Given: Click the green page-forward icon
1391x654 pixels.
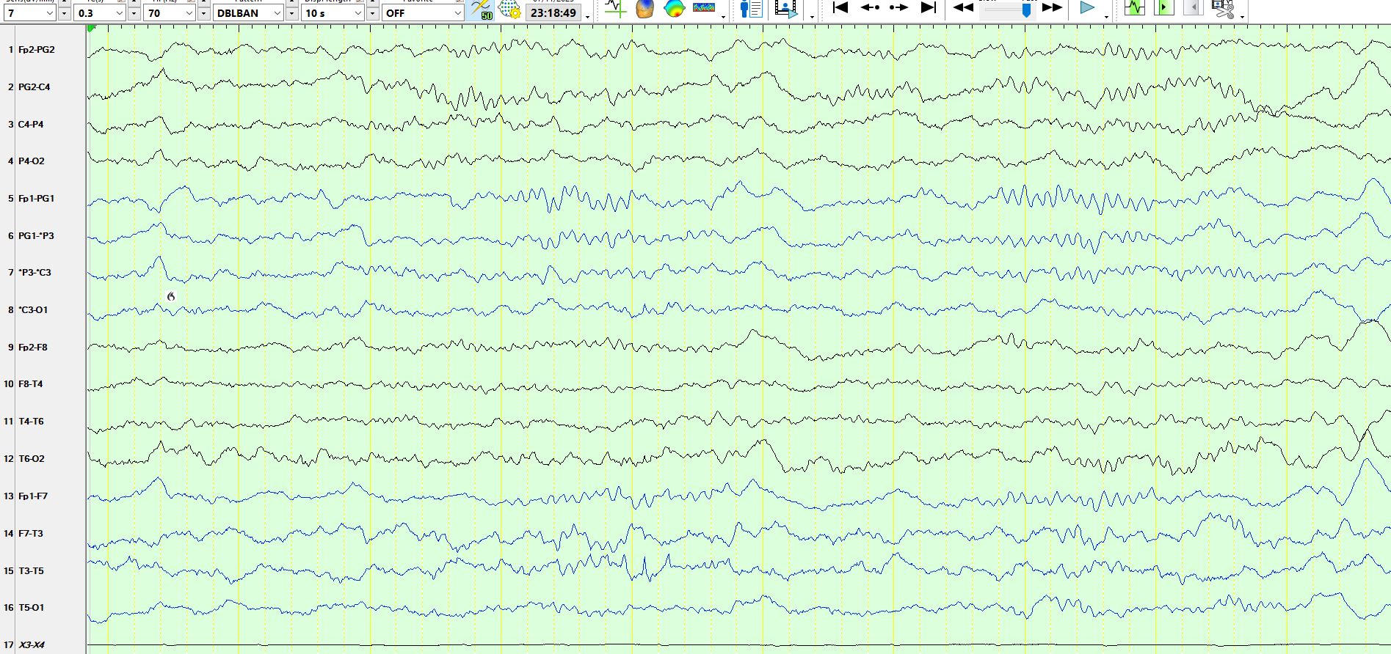Looking at the screenshot, I should coord(1163,8).
